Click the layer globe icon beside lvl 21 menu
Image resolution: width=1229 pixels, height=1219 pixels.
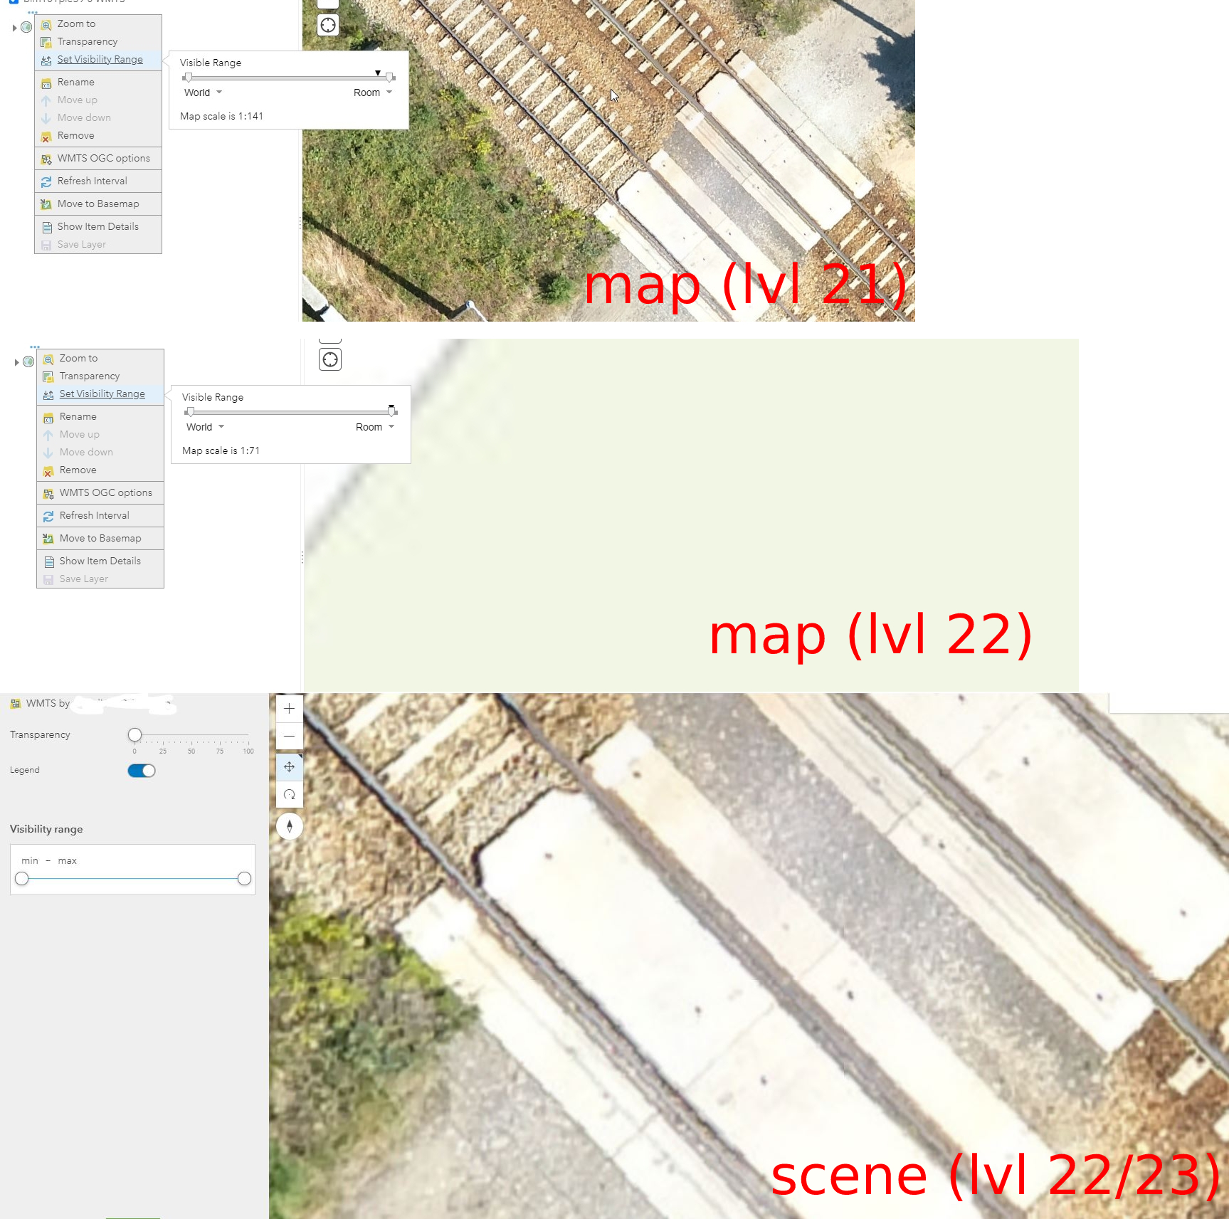click(x=26, y=27)
